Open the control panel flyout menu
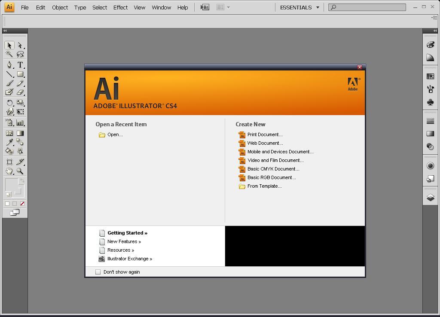 tap(434, 18)
